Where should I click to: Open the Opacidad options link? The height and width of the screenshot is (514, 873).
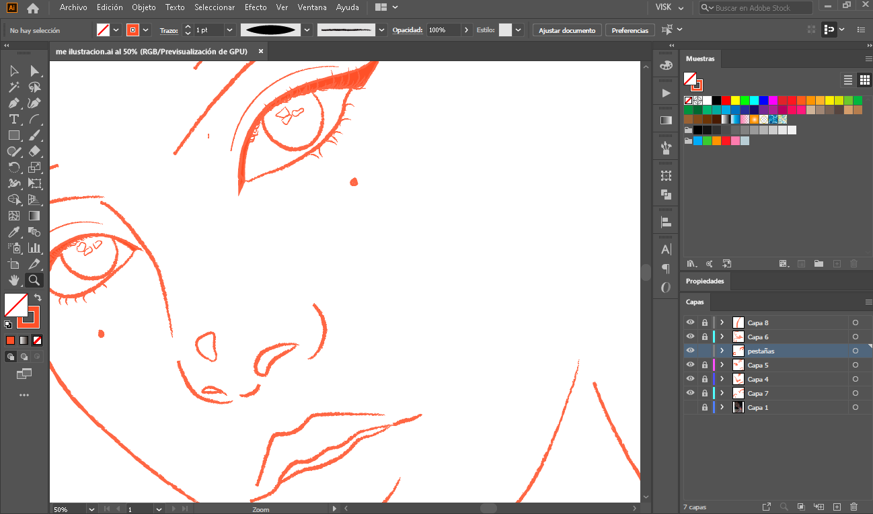click(408, 30)
